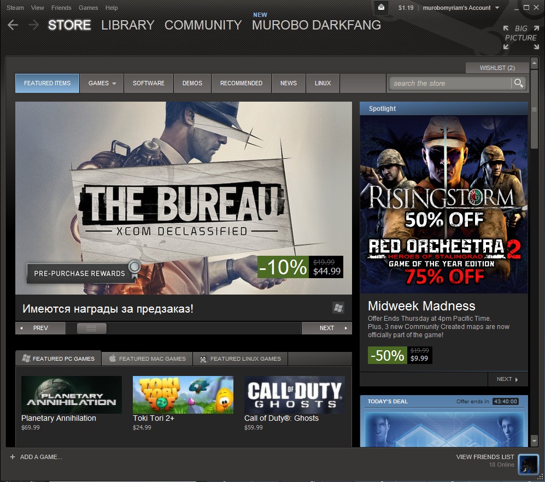Select the Featured Mac Games tab
545x482 pixels.
tap(148, 358)
